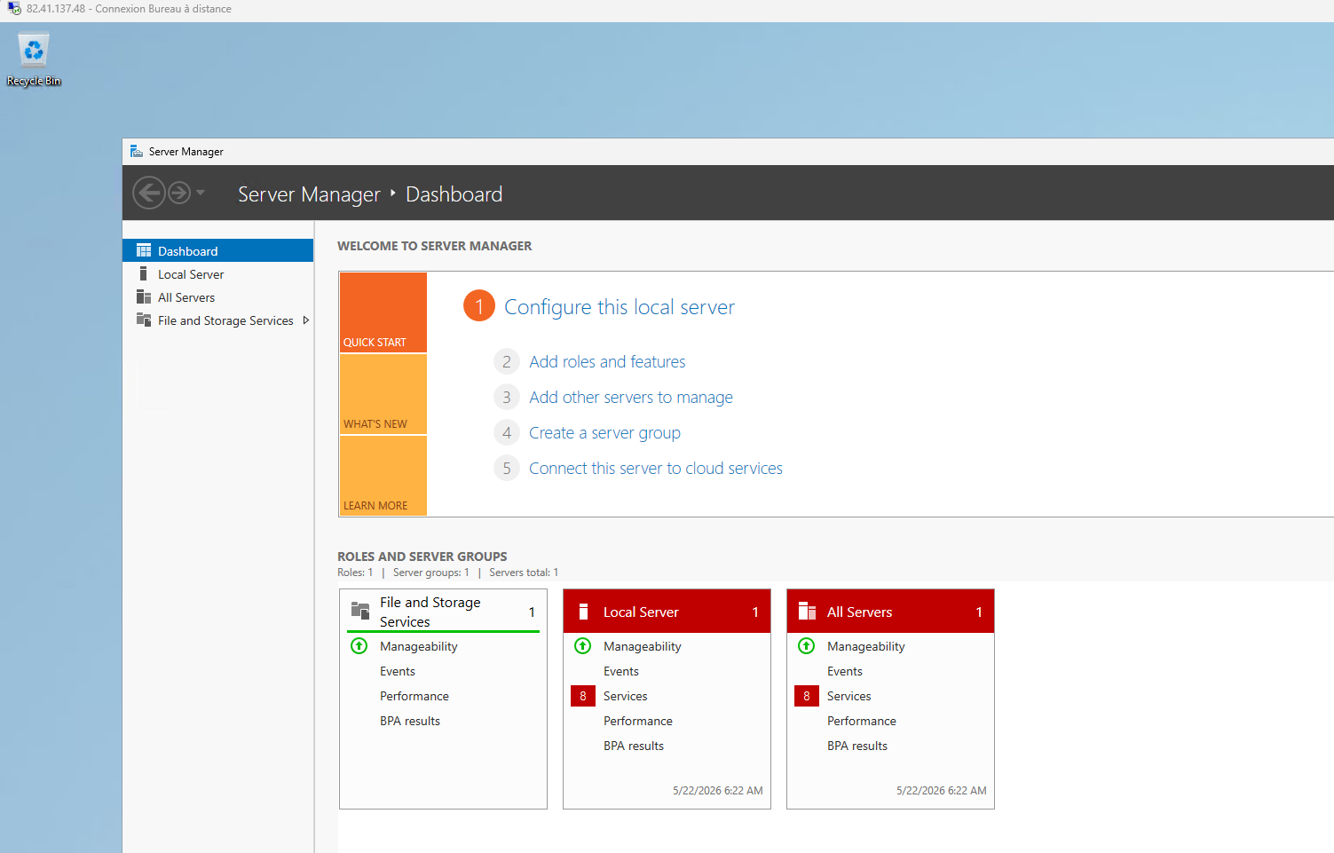Click the 'Servers total: 1' summary text
Screen dimensions: 1334x853
point(524,573)
